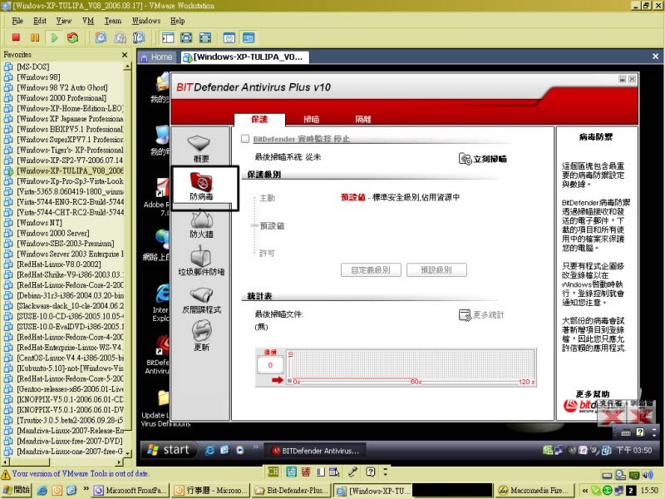Open the View menu

tap(64, 20)
